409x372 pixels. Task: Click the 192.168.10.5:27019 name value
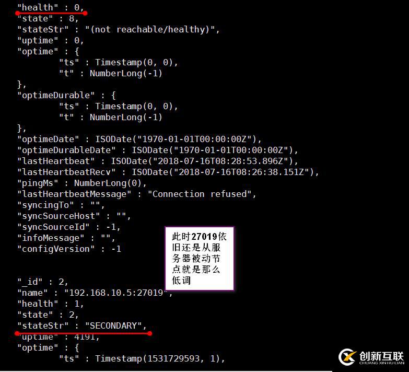(116, 293)
